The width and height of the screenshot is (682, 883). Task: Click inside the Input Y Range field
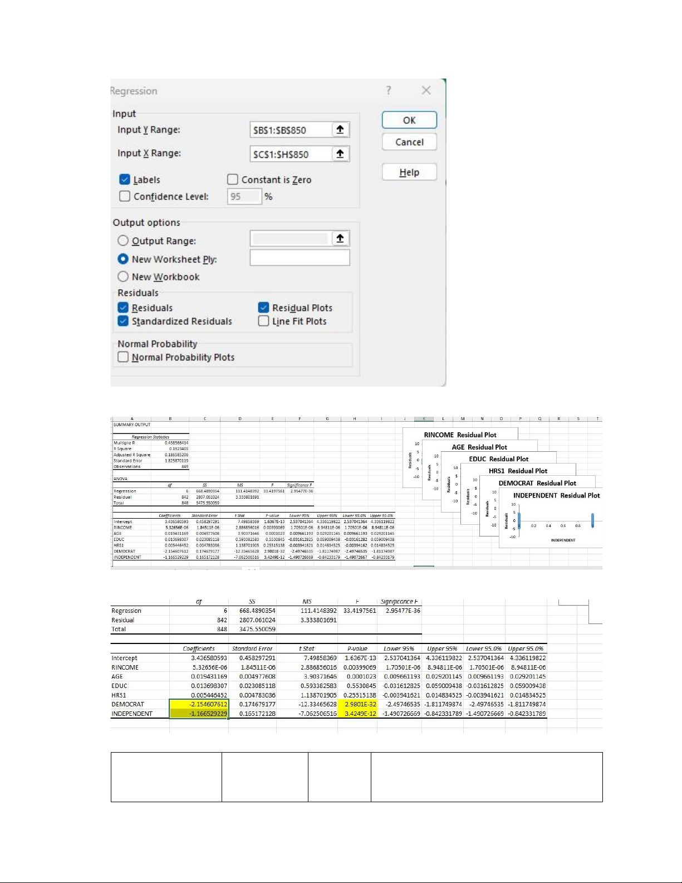pyautogui.click(x=290, y=130)
